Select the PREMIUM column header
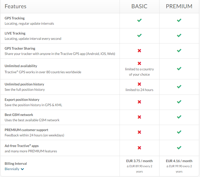This screenshot has height=177, width=200. click(x=179, y=6)
